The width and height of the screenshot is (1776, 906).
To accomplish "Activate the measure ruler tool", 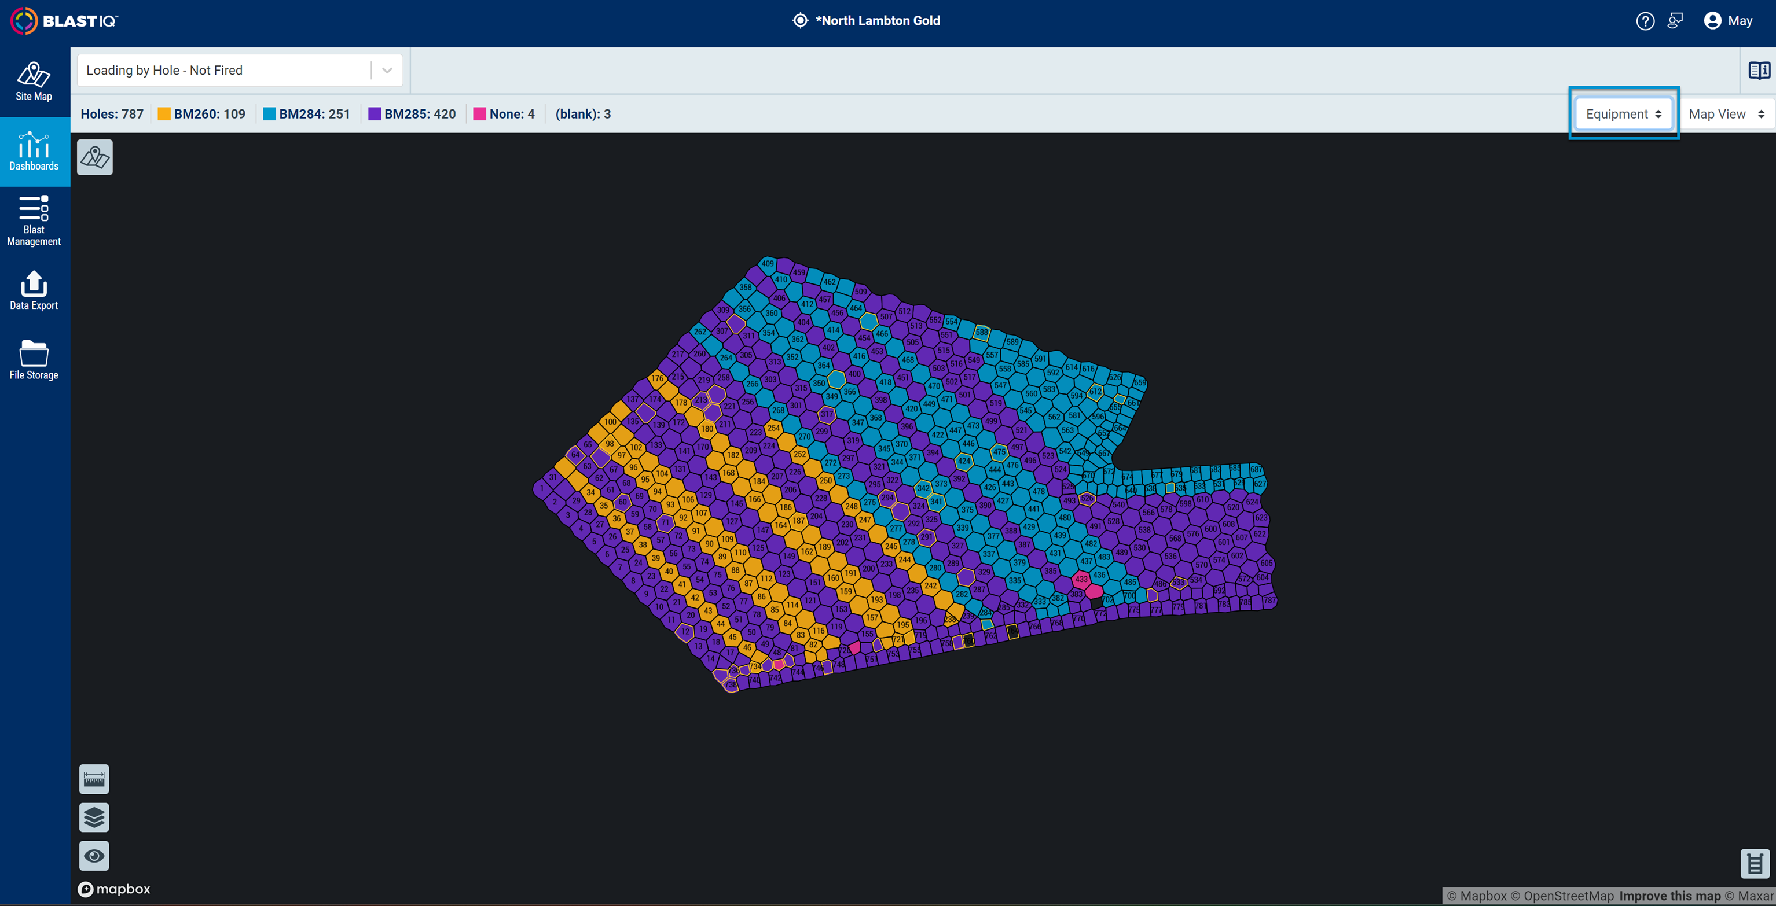I will pyautogui.click(x=94, y=779).
